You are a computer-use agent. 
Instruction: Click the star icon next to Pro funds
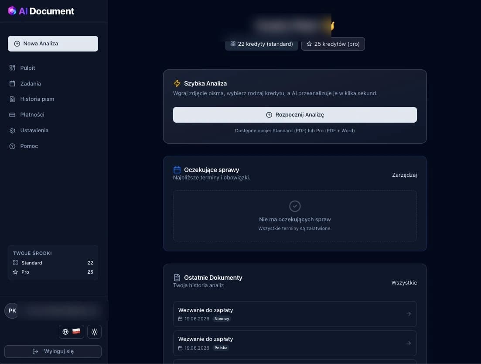pyautogui.click(x=15, y=272)
